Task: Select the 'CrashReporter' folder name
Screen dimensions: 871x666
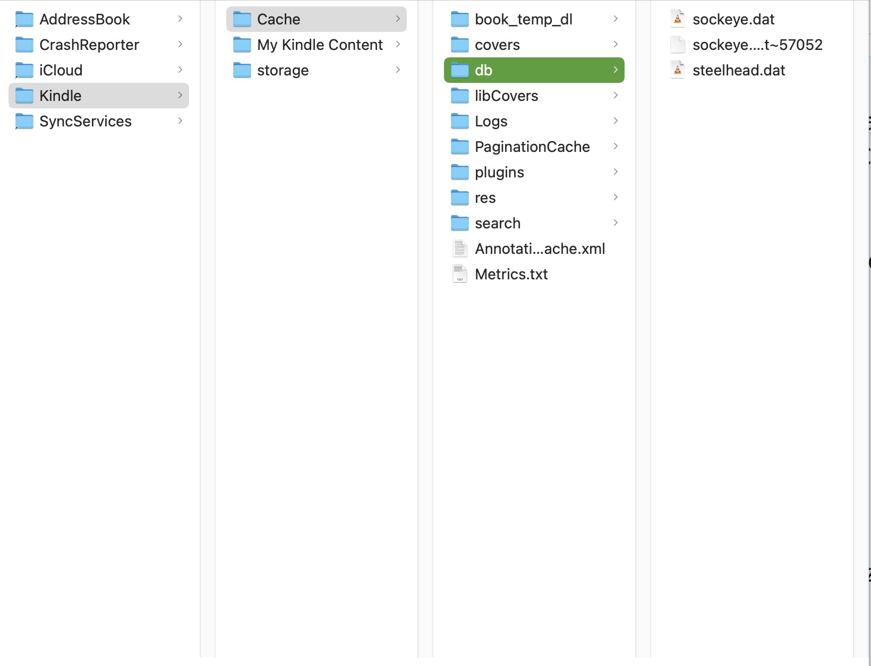Action: [89, 45]
